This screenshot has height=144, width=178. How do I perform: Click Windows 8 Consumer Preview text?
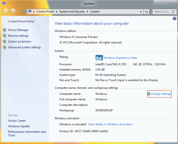click(79, 37)
